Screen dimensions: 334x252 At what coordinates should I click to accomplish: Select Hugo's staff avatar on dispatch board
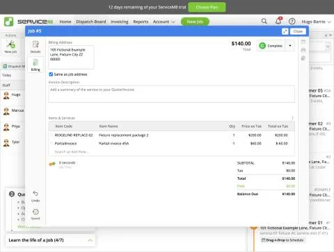click(6, 95)
